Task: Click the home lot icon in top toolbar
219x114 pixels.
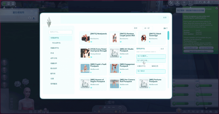Action: [204, 2]
